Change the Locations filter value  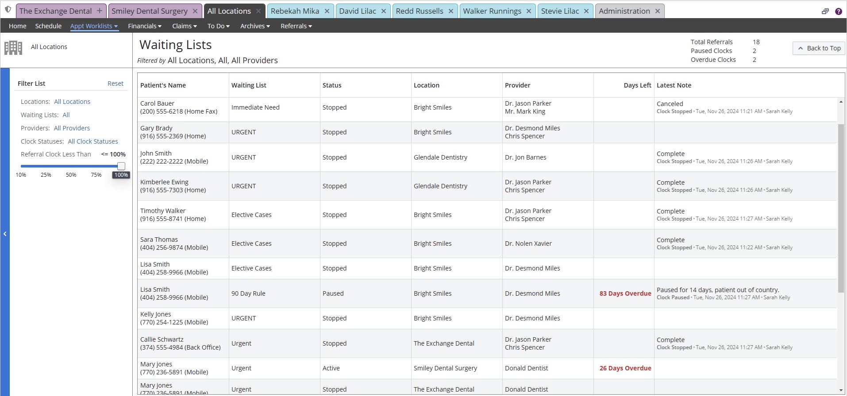72,102
